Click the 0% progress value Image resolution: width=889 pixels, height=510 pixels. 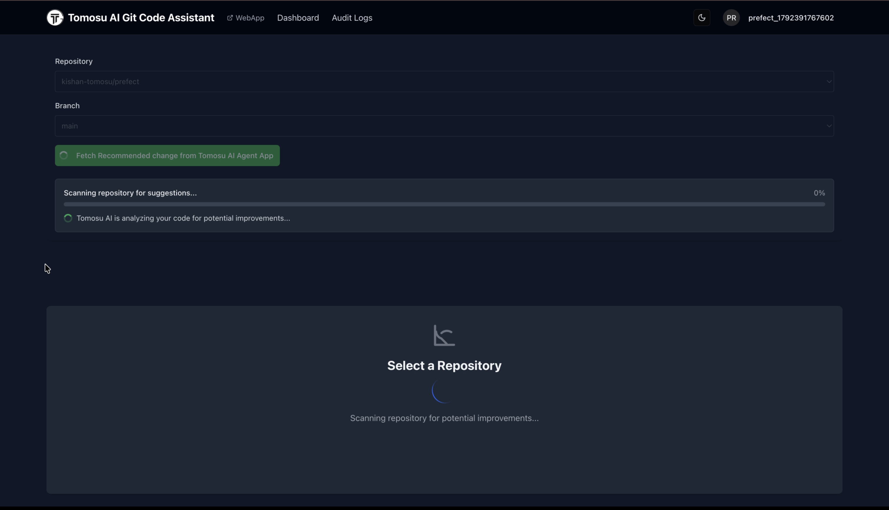click(819, 193)
